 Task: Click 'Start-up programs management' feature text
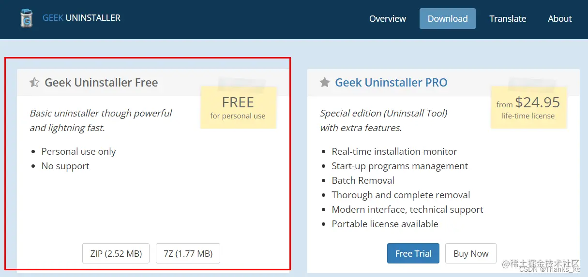[x=400, y=166]
